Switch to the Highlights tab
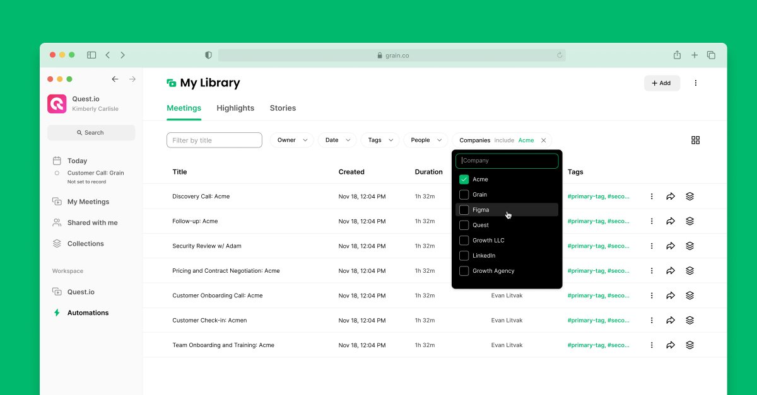Image resolution: width=757 pixels, height=395 pixels. pos(235,108)
